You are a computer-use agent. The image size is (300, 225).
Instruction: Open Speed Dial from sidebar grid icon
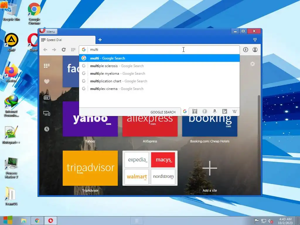point(47,66)
